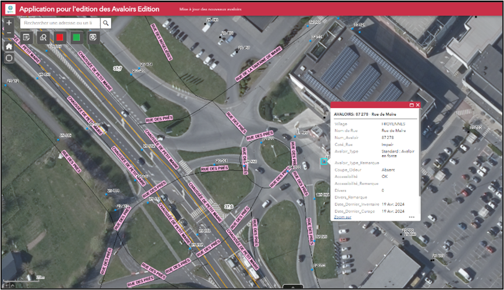This screenshot has width=504, height=290.
Task: Maximize the Avaloirs info popup
Action: tap(412, 105)
